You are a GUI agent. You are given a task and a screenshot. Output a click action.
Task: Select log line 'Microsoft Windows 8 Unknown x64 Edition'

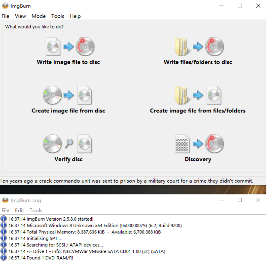coord(95,225)
